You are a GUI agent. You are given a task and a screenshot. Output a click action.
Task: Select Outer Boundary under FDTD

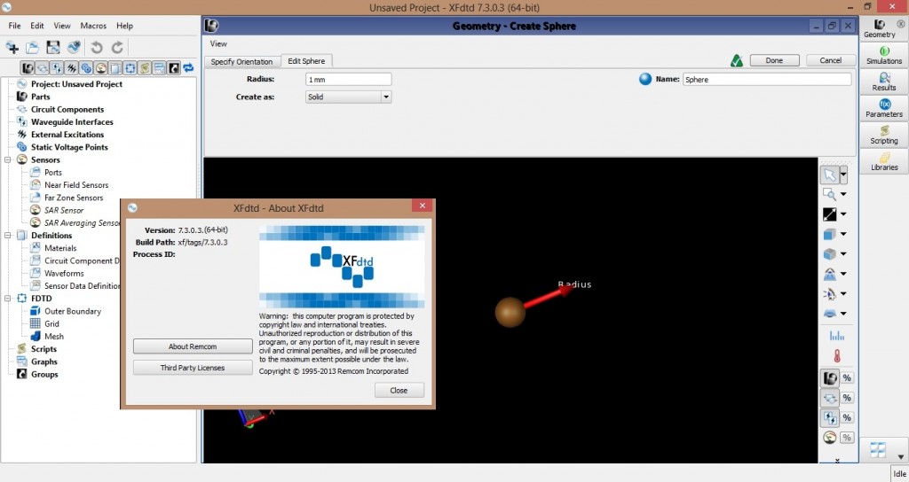point(73,311)
